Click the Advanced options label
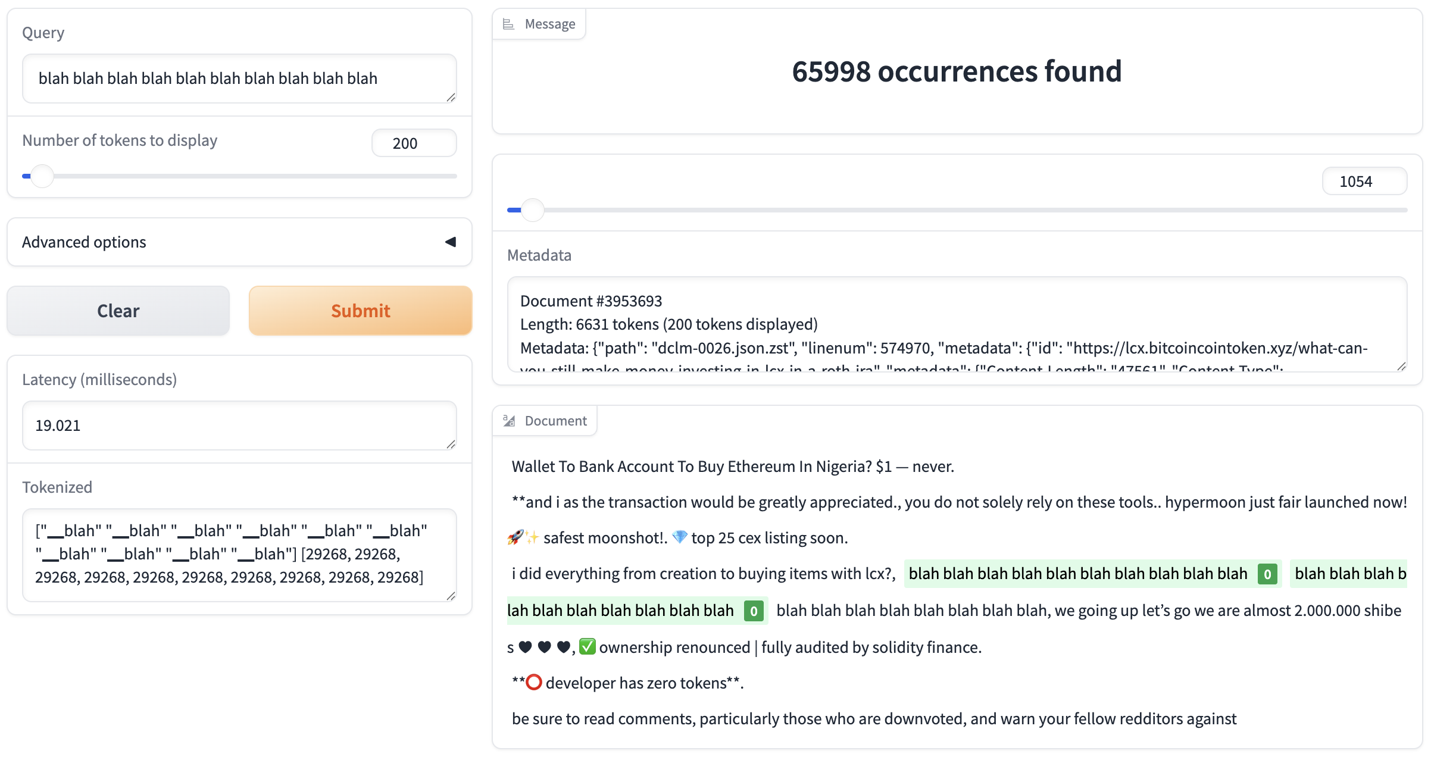 pos(84,242)
